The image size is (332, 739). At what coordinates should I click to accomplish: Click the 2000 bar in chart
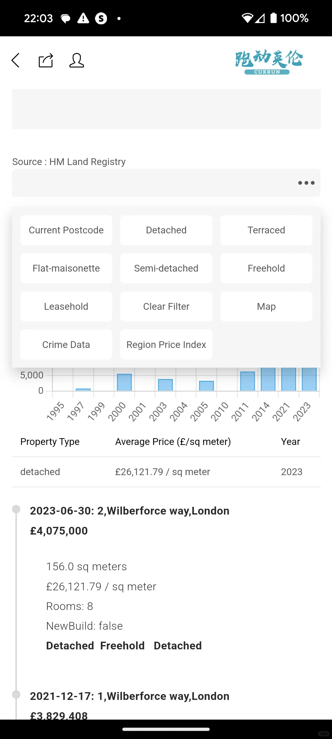click(124, 382)
